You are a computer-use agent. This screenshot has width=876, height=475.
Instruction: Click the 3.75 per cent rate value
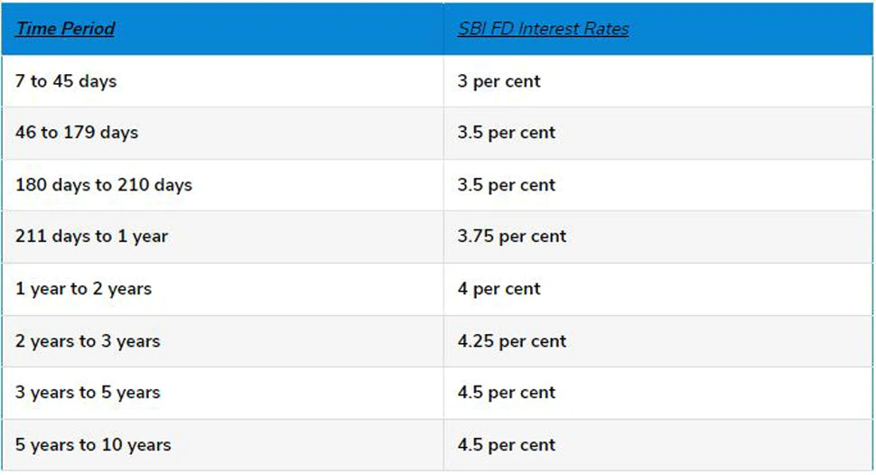click(x=511, y=237)
